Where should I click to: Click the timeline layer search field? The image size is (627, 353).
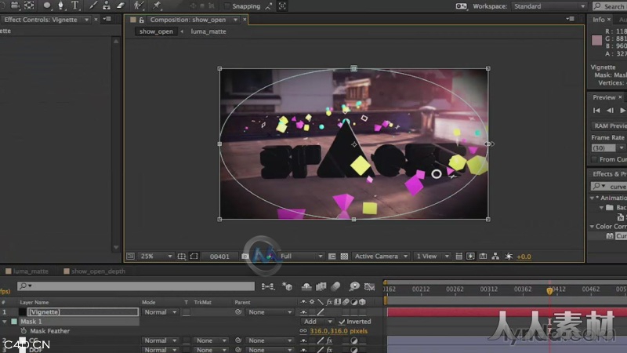coord(136,286)
